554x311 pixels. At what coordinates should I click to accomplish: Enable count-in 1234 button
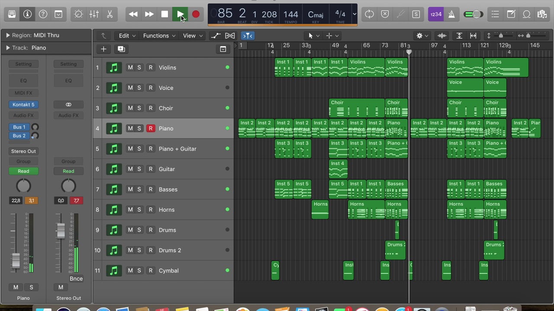pos(436,14)
